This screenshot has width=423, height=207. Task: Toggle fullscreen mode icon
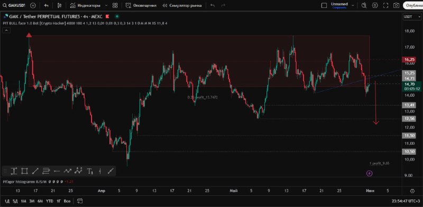tap(386, 5)
